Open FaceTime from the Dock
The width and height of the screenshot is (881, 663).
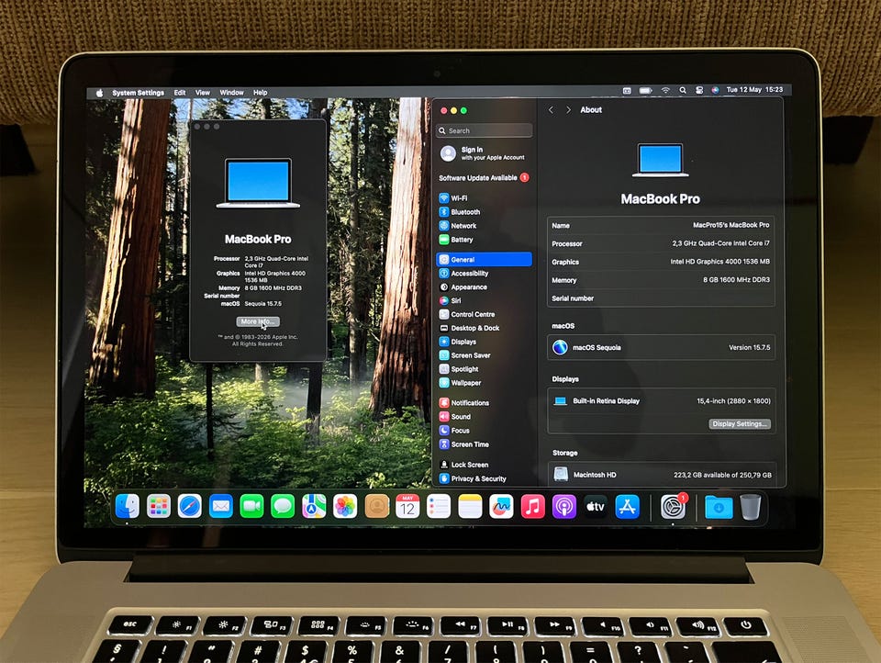point(251,507)
